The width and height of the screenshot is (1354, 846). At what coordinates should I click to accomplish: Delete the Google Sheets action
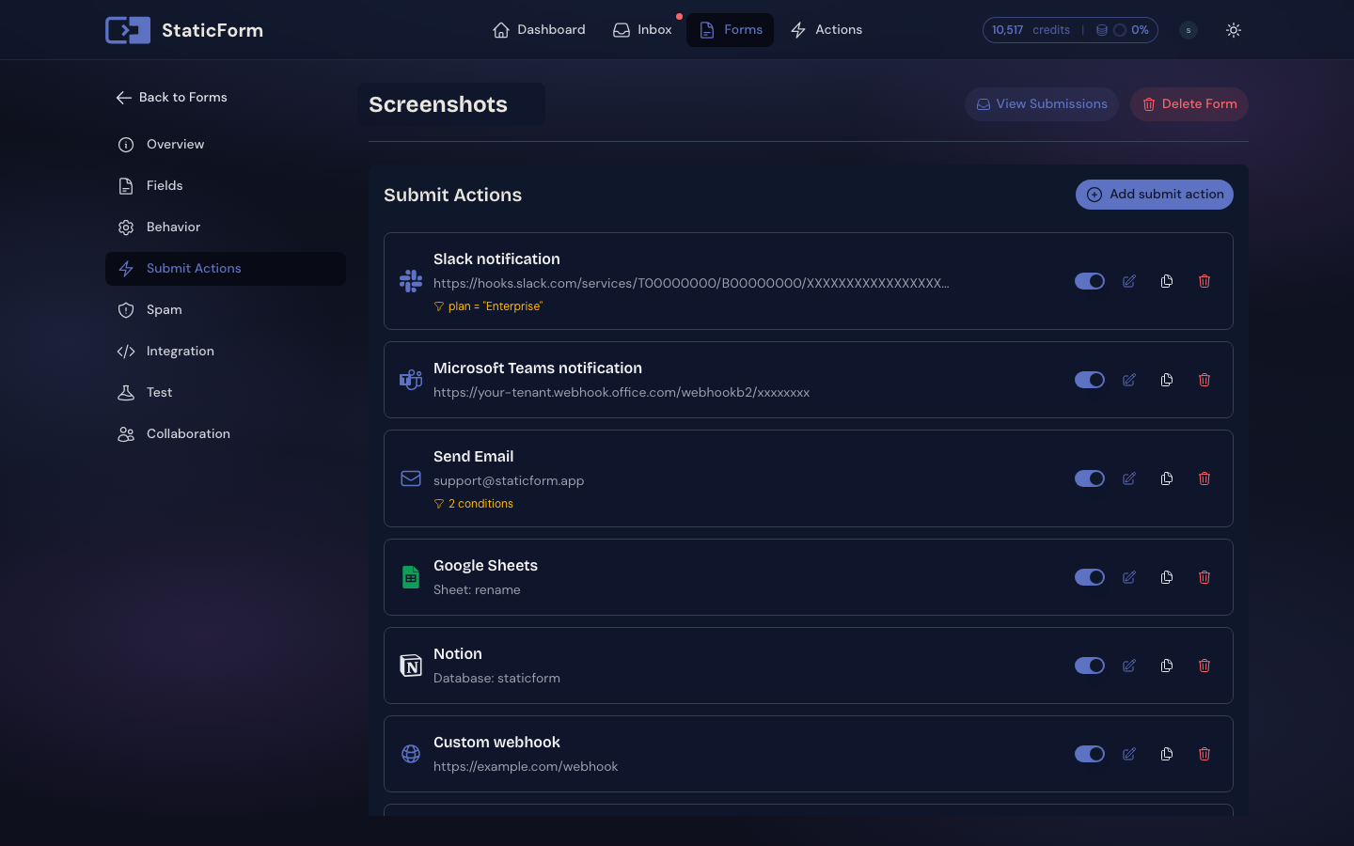[x=1204, y=577]
